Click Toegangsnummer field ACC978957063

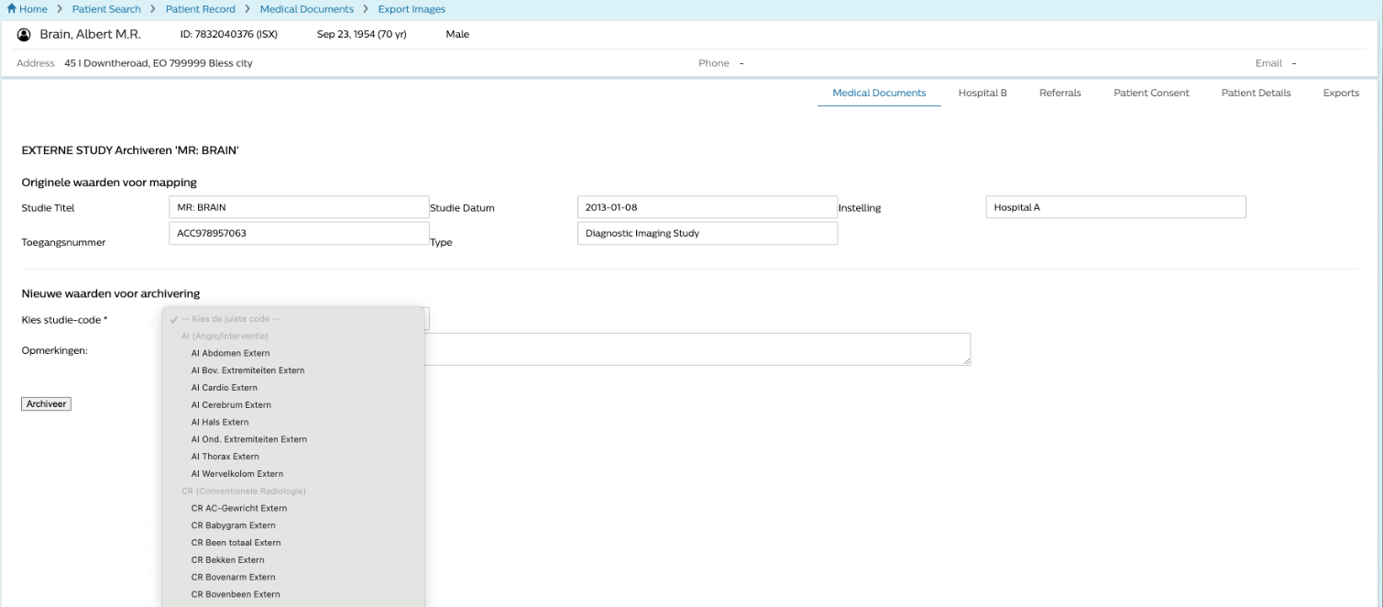click(299, 233)
